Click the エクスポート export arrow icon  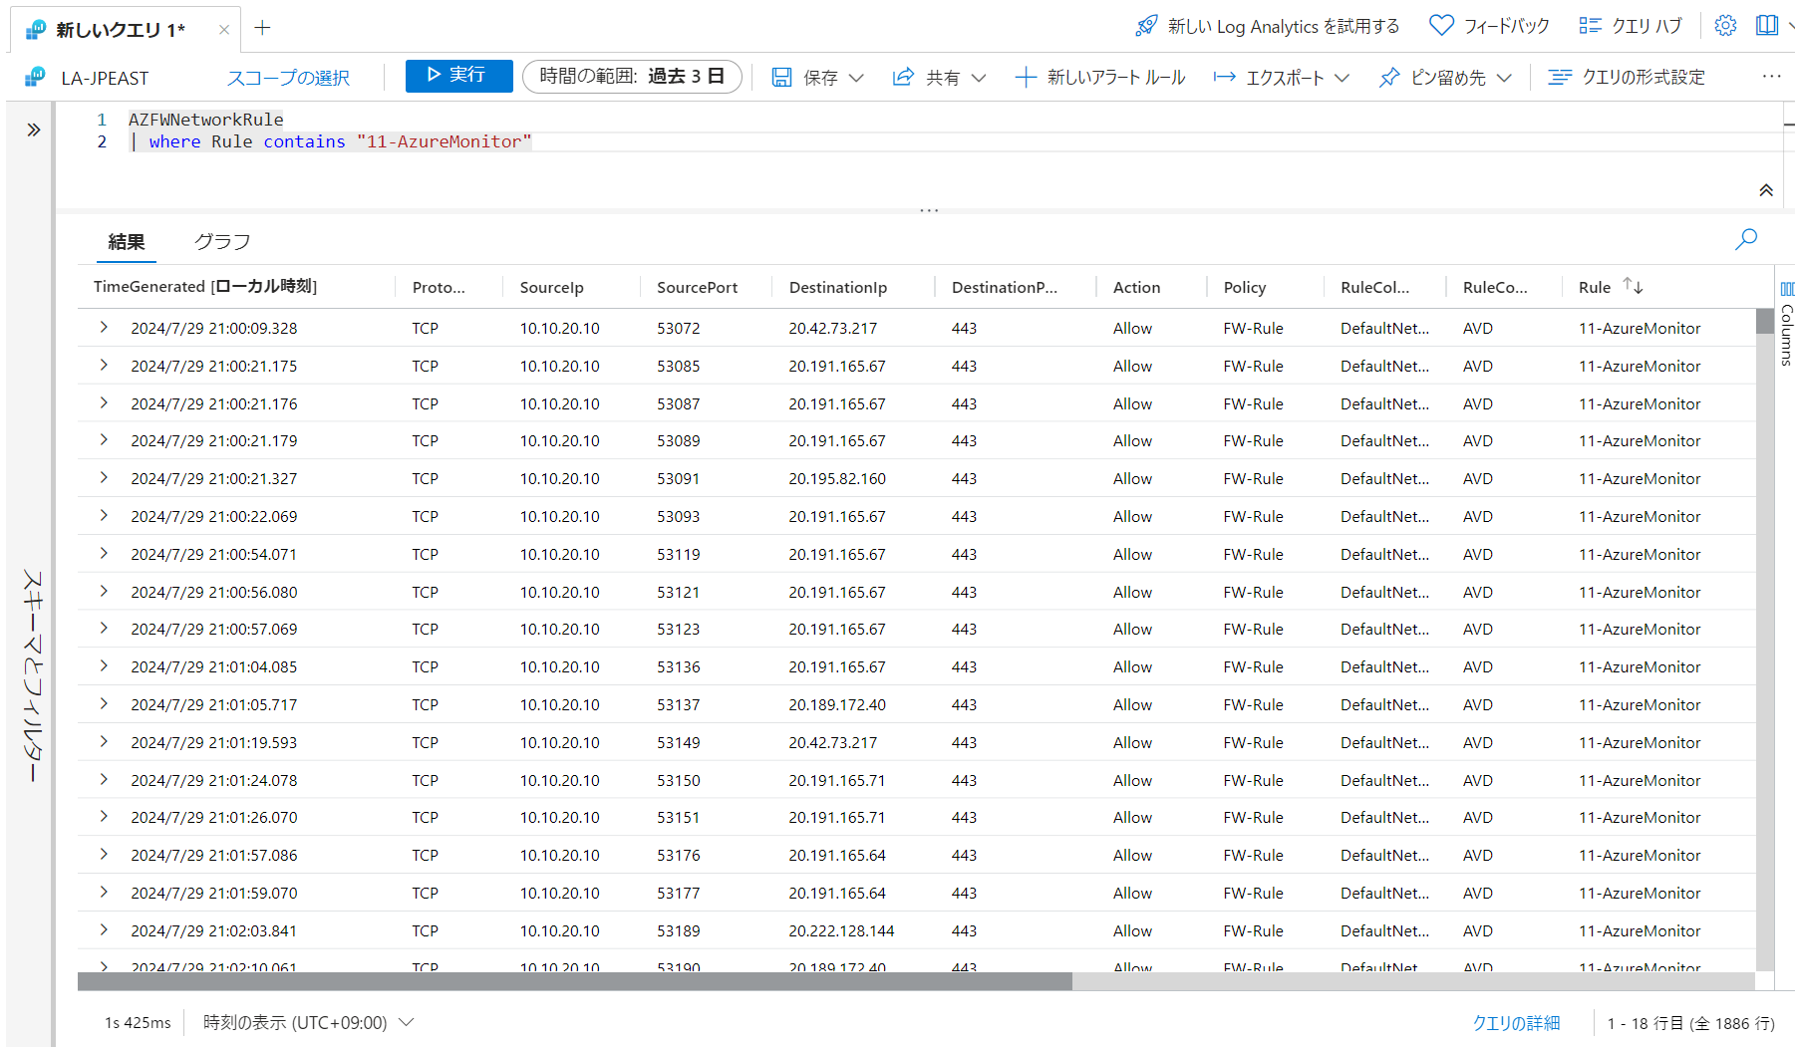(x=1224, y=77)
